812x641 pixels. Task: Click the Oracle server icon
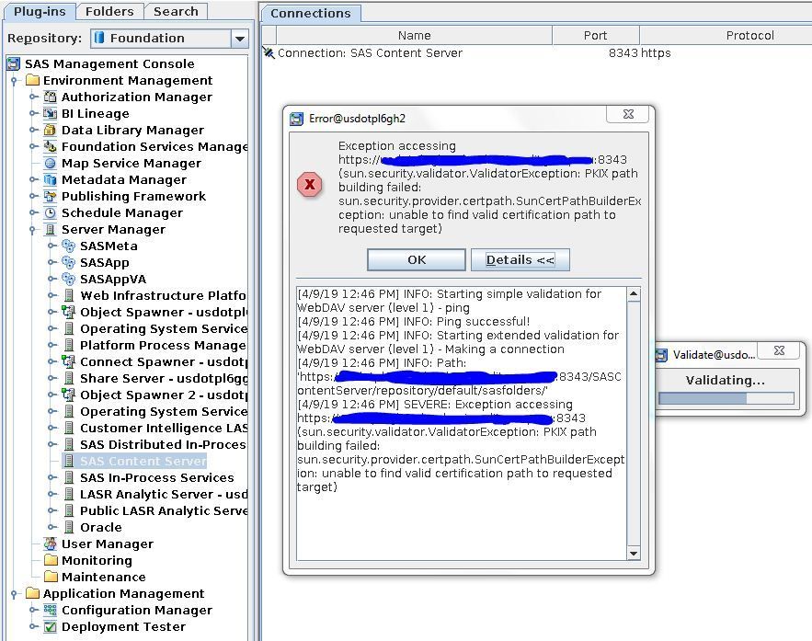point(68,528)
